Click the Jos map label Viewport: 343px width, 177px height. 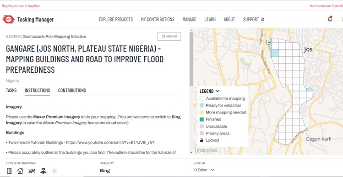click(x=308, y=49)
